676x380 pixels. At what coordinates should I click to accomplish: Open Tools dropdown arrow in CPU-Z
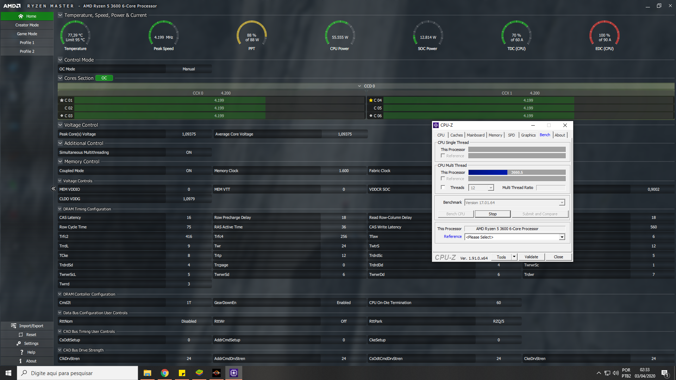(x=514, y=257)
